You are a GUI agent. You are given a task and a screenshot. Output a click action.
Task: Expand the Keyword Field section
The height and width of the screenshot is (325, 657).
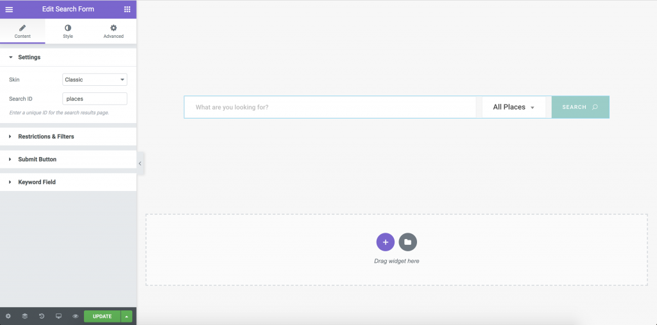[68, 182]
